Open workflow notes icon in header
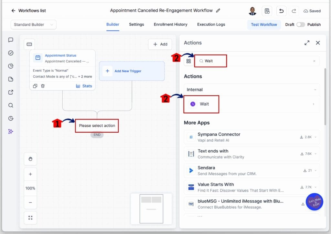331x234 pixels. click(267, 11)
